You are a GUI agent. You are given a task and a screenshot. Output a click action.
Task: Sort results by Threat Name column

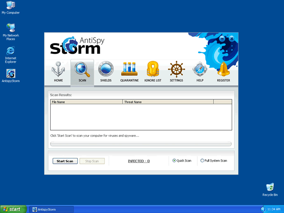click(168, 102)
